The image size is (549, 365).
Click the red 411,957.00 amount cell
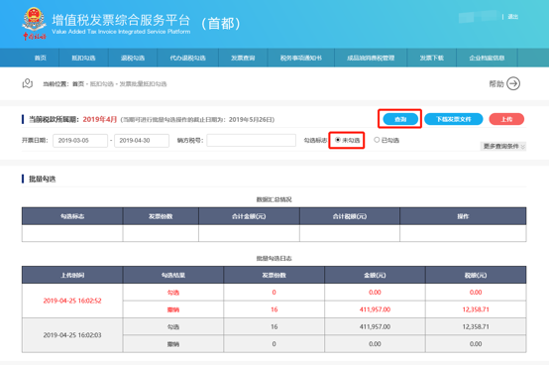pyautogui.click(x=375, y=309)
